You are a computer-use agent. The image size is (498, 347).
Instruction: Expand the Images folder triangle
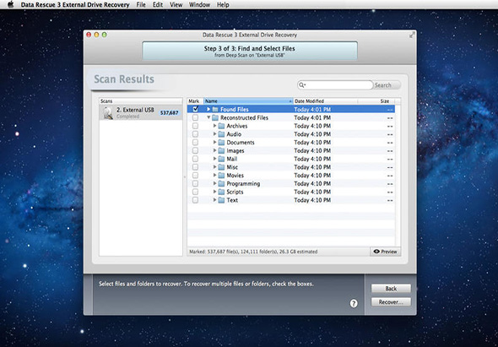[214, 151]
